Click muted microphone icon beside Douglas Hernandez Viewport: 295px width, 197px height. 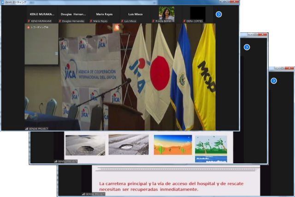click(60, 21)
